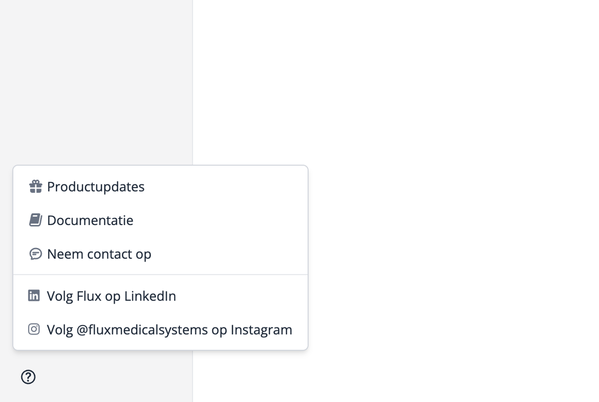Click the LinkedIn icon in the menu
The height and width of the screenshot is (402, 599).
pos(34,295)
